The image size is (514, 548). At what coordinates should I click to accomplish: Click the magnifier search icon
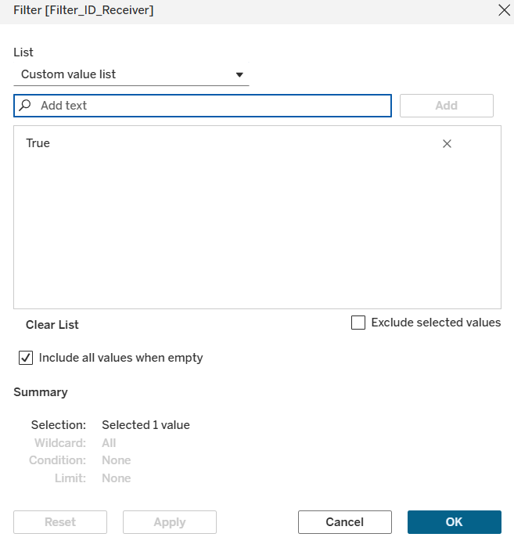pos(26,105)
